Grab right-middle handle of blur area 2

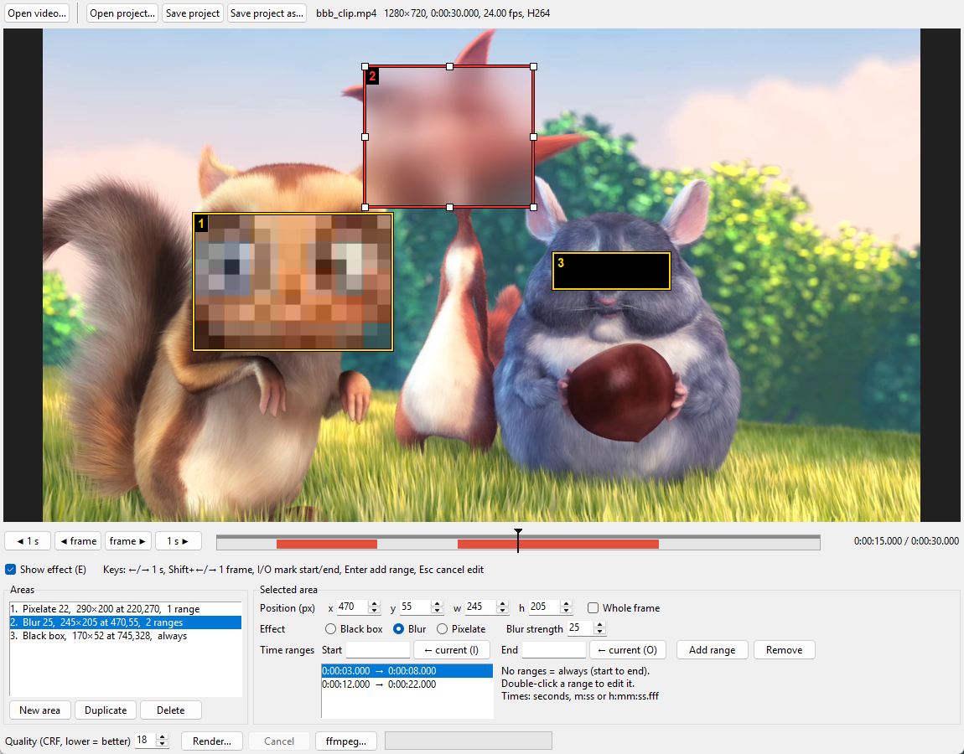(534, 137)
